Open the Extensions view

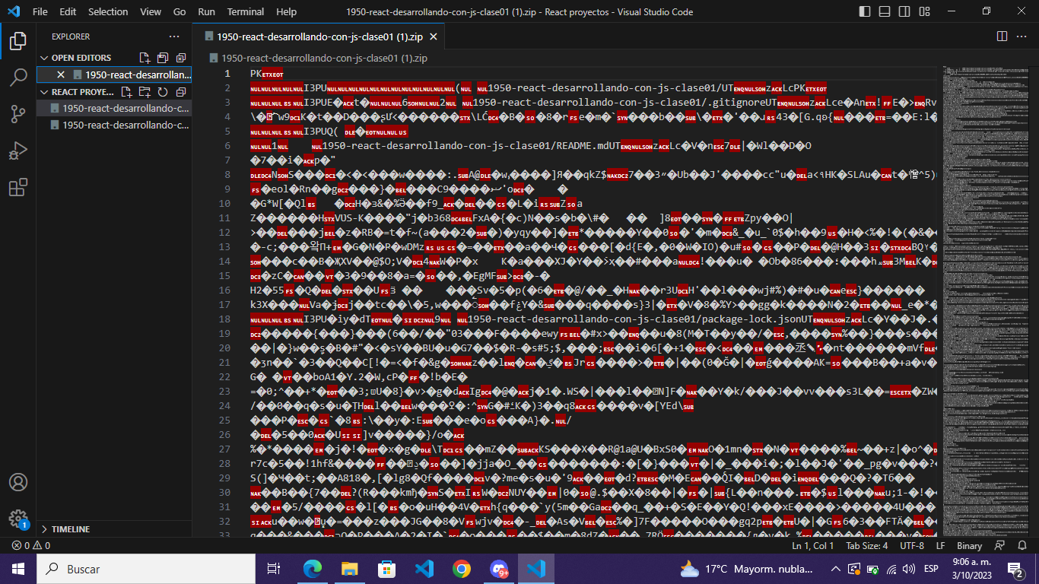18,187
